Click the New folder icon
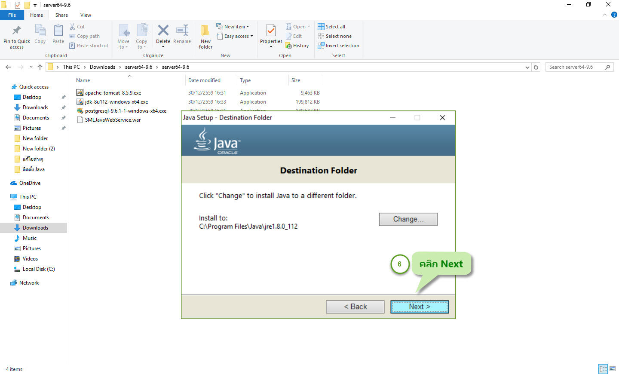 205,30
